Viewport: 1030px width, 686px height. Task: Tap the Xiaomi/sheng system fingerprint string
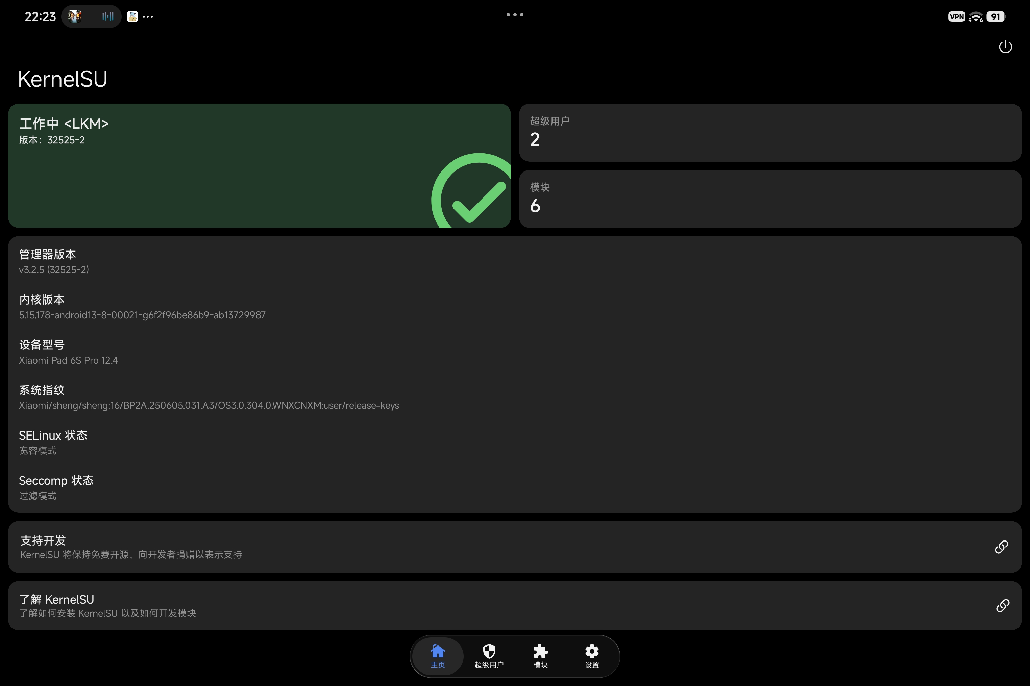click(x=209, y=405)
